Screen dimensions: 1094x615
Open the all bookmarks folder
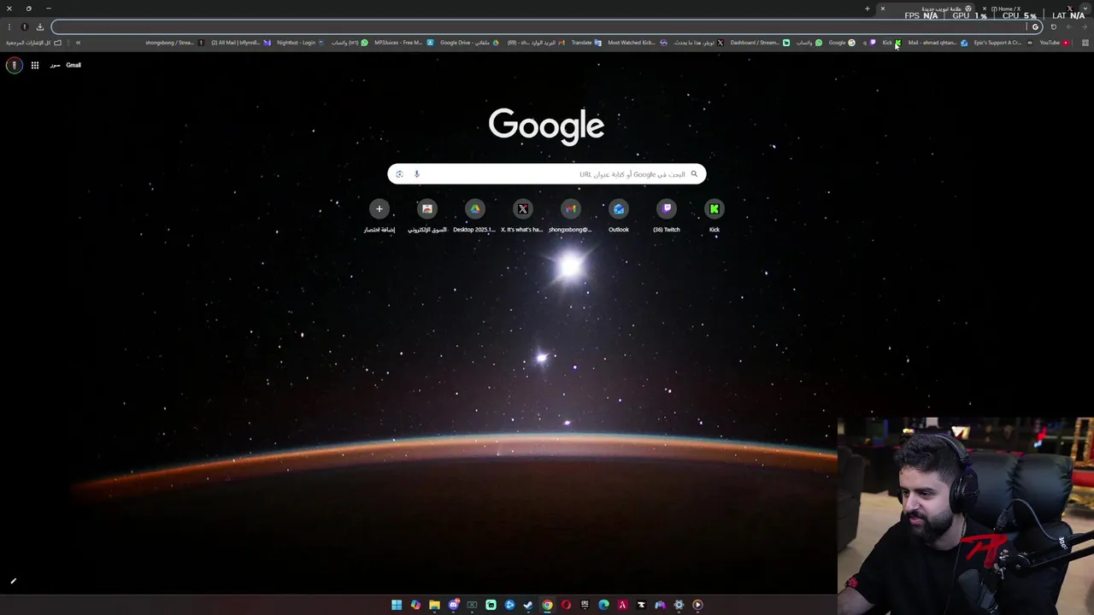click(x=34, y=43)
